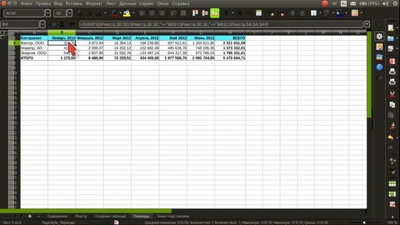Click the zoom slider handle

(364, 222)
